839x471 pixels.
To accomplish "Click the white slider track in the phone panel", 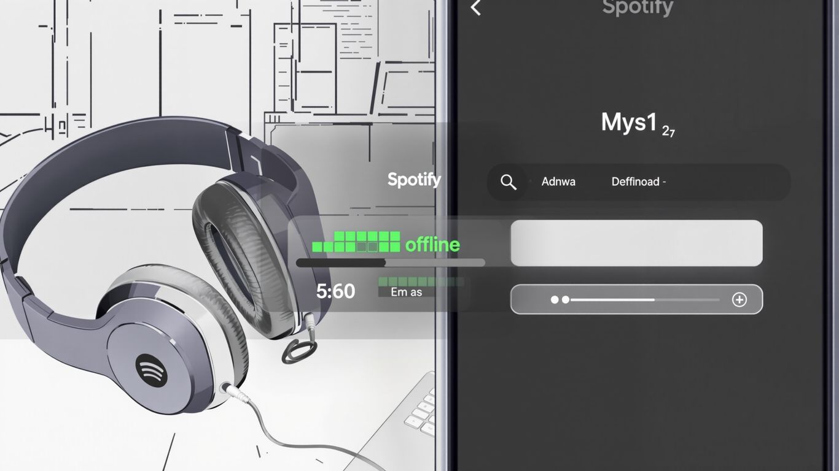I will [645, 300].
